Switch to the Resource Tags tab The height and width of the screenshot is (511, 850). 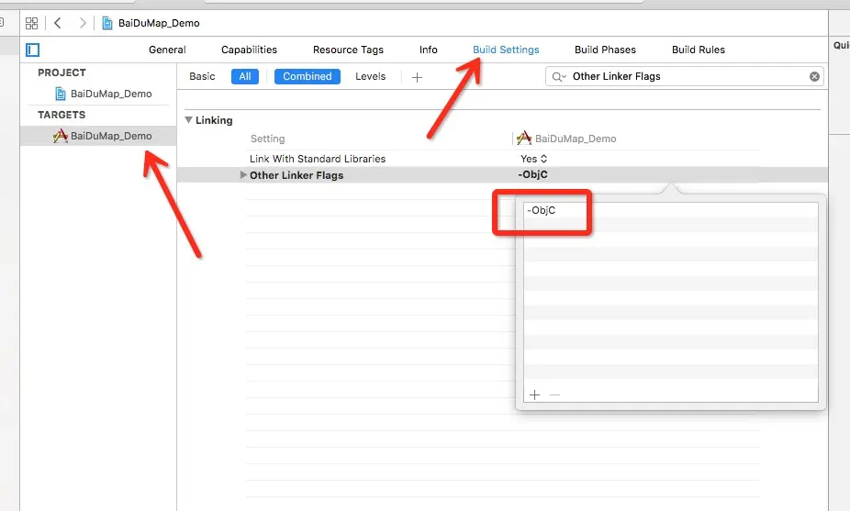(348, 50)
